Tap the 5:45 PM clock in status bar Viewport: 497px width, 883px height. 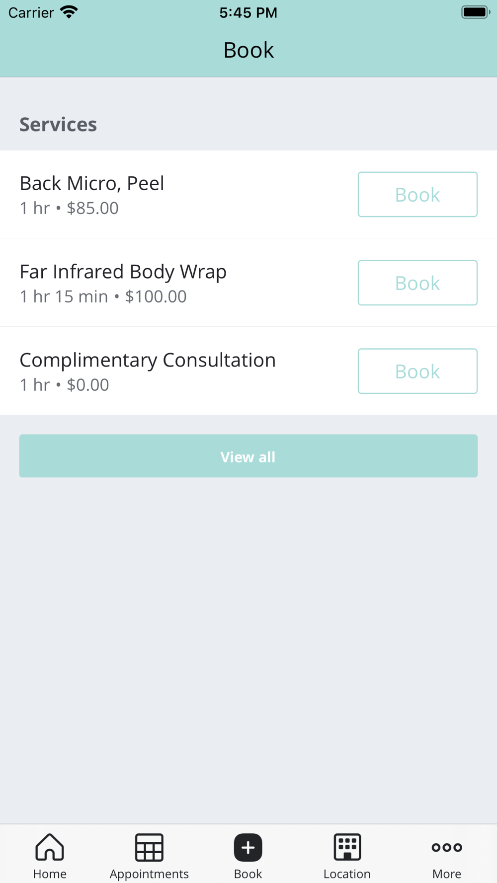coord(248,12)
